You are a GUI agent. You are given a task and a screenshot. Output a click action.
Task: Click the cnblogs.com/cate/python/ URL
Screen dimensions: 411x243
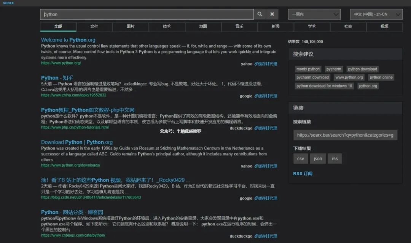click(73, 235)
